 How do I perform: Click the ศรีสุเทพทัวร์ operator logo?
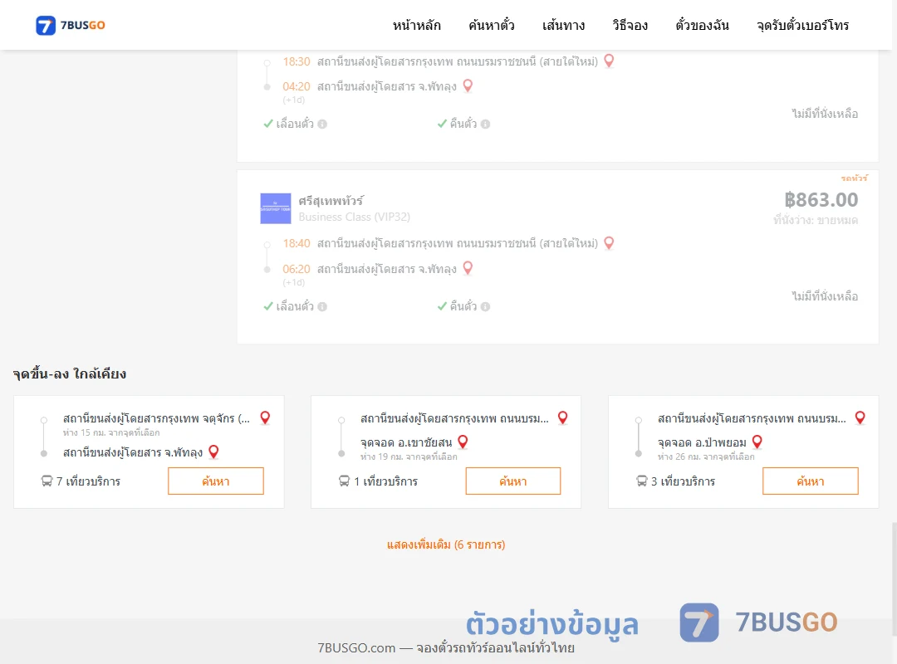pos(276,208)
